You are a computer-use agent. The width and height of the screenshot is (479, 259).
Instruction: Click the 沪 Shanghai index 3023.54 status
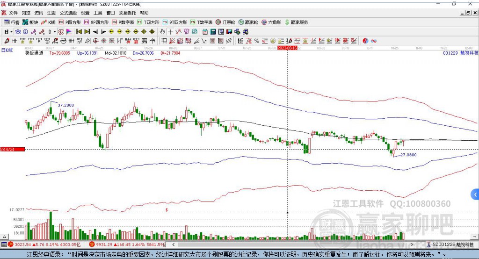point(44,245)
